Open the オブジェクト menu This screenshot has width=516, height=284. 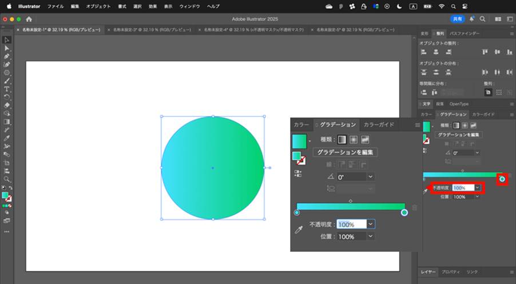click(98, 6)
